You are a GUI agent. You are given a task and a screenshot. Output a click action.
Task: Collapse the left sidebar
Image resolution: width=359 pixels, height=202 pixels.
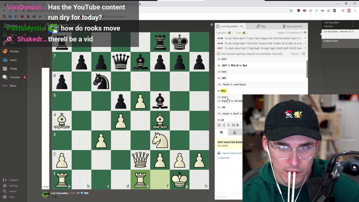[11, 180]
